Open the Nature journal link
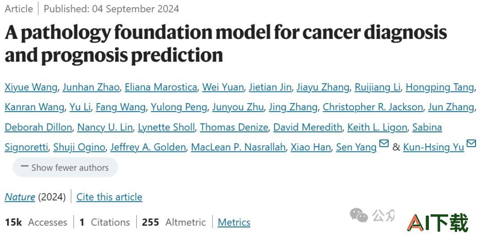Screen dimensions: 484x235 pyautogui.click(x=20, y=197)
